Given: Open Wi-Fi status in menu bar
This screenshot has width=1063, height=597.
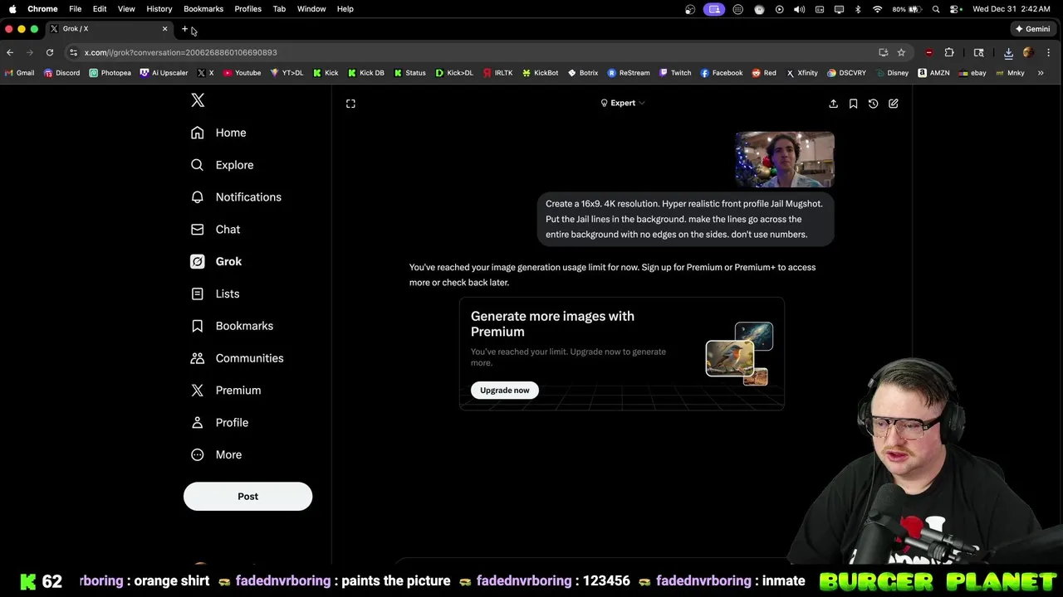Looking at the screenshot, I should (x=878, y=9).
